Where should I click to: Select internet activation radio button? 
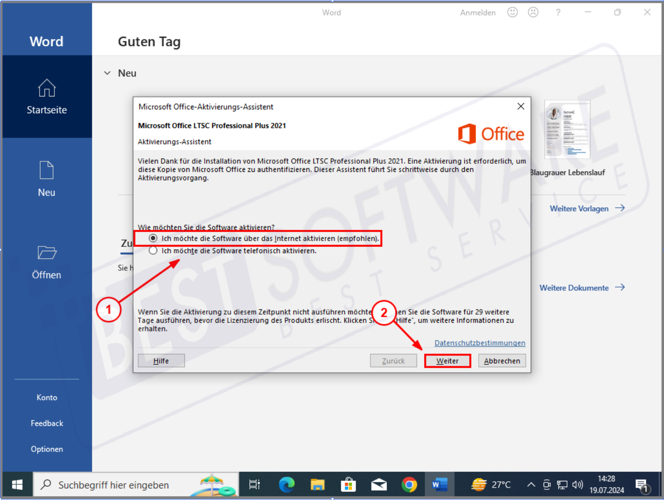pos(153,238)
